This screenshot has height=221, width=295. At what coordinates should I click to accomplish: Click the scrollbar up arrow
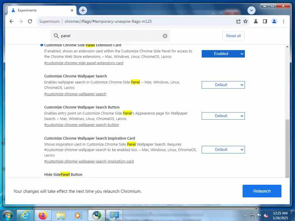click(x=287, y=46)
